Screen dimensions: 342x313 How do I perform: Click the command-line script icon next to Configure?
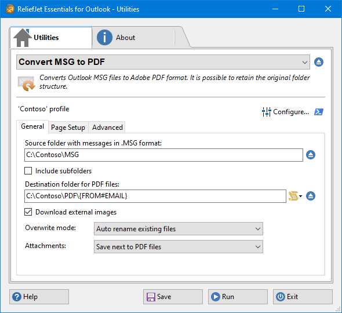coord(319,112)
